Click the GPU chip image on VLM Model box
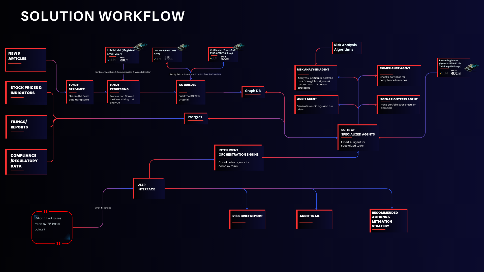 pos(239,46)
